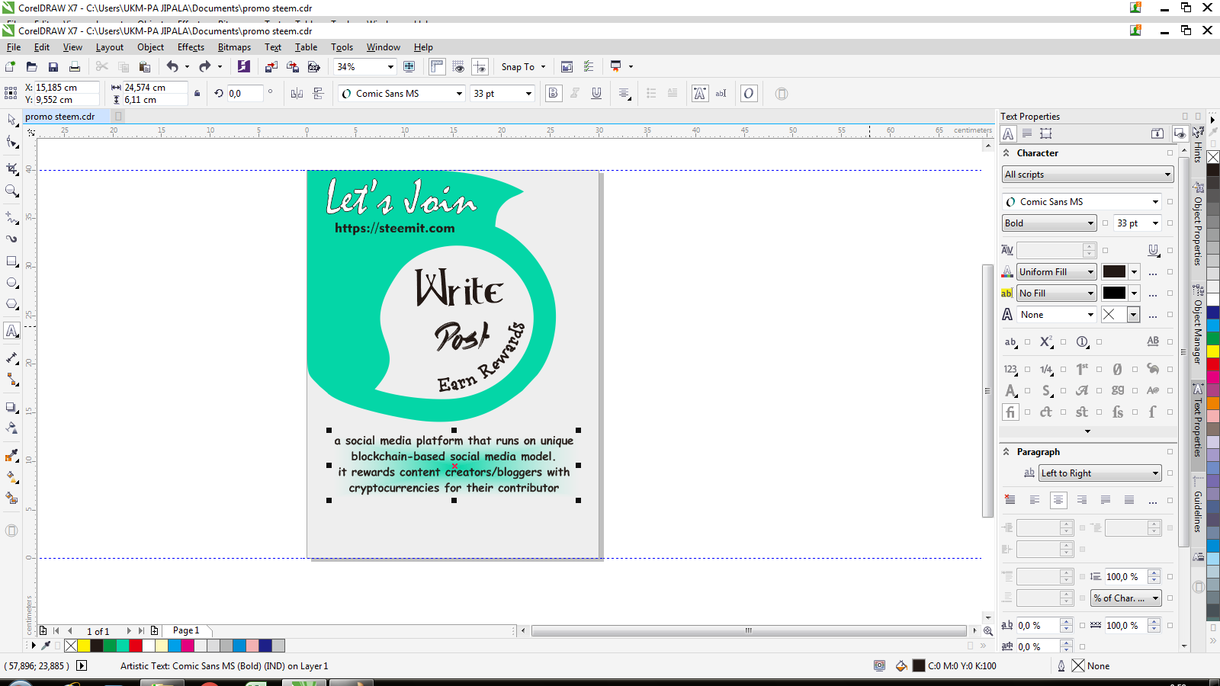Export the document with the Export icon
Screen dimensions: 1220x686
click(292, 67)
